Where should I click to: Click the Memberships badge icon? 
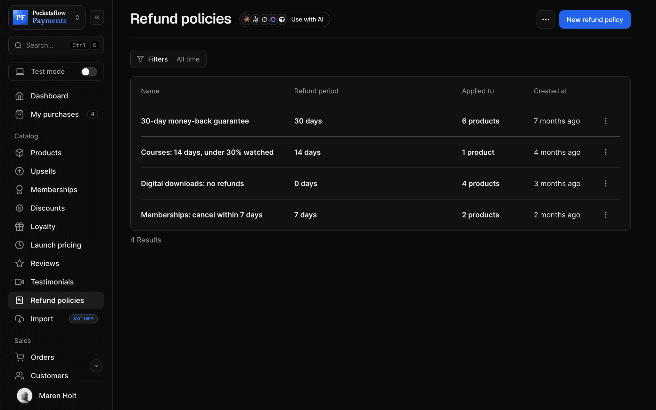[x=20, y=190]
